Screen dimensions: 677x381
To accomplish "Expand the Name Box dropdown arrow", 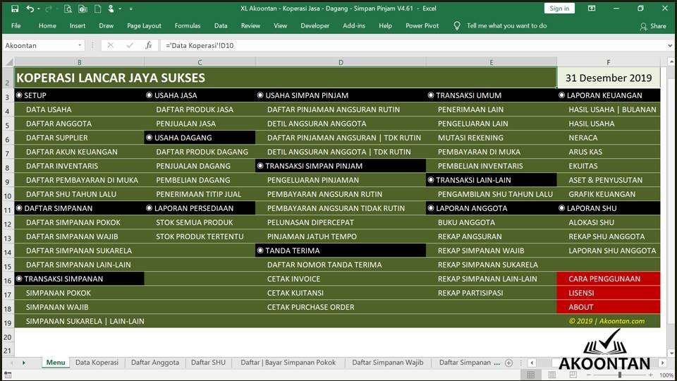I will [80, 45].
